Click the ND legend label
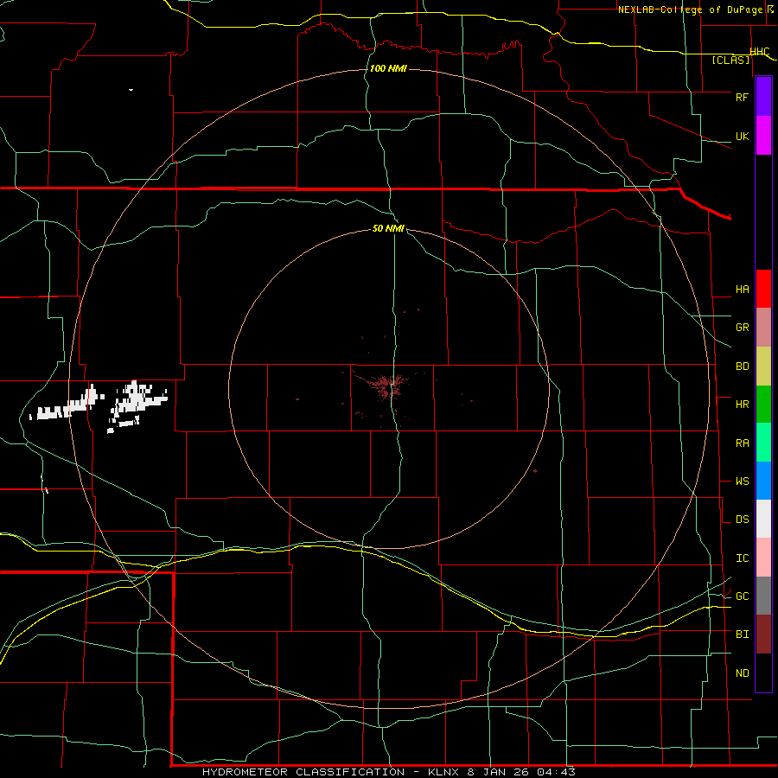This screenshot has height=778, width=778. [x=742, y=673]
